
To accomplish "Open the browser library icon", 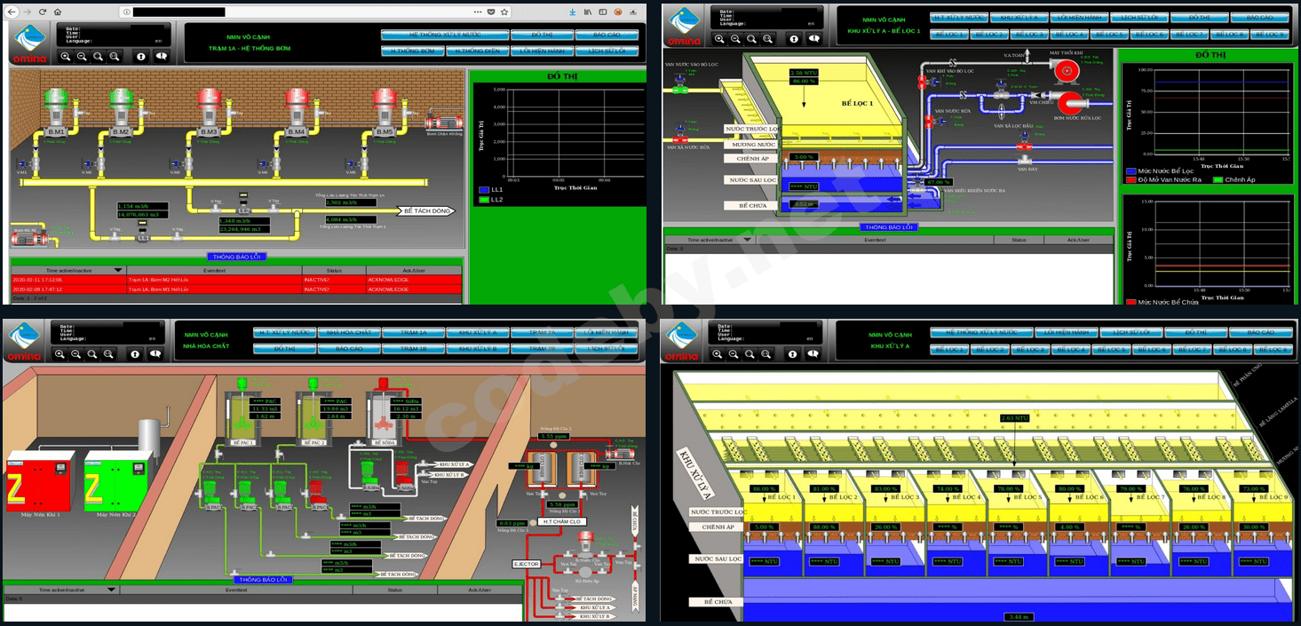I will click(x=587, y=12).
